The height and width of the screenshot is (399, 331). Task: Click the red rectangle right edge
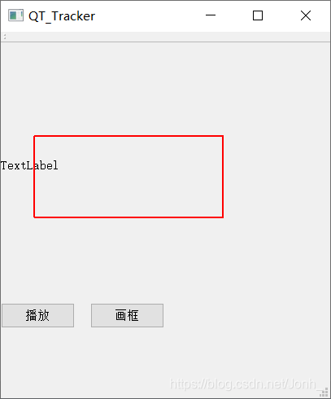223,177
